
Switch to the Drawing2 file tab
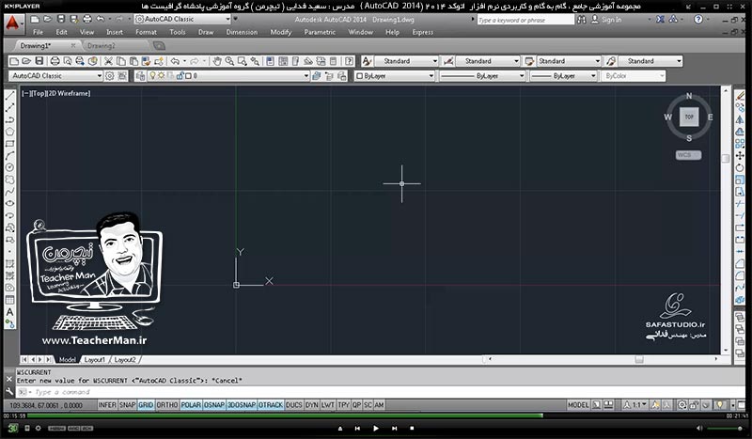[102, 45]
